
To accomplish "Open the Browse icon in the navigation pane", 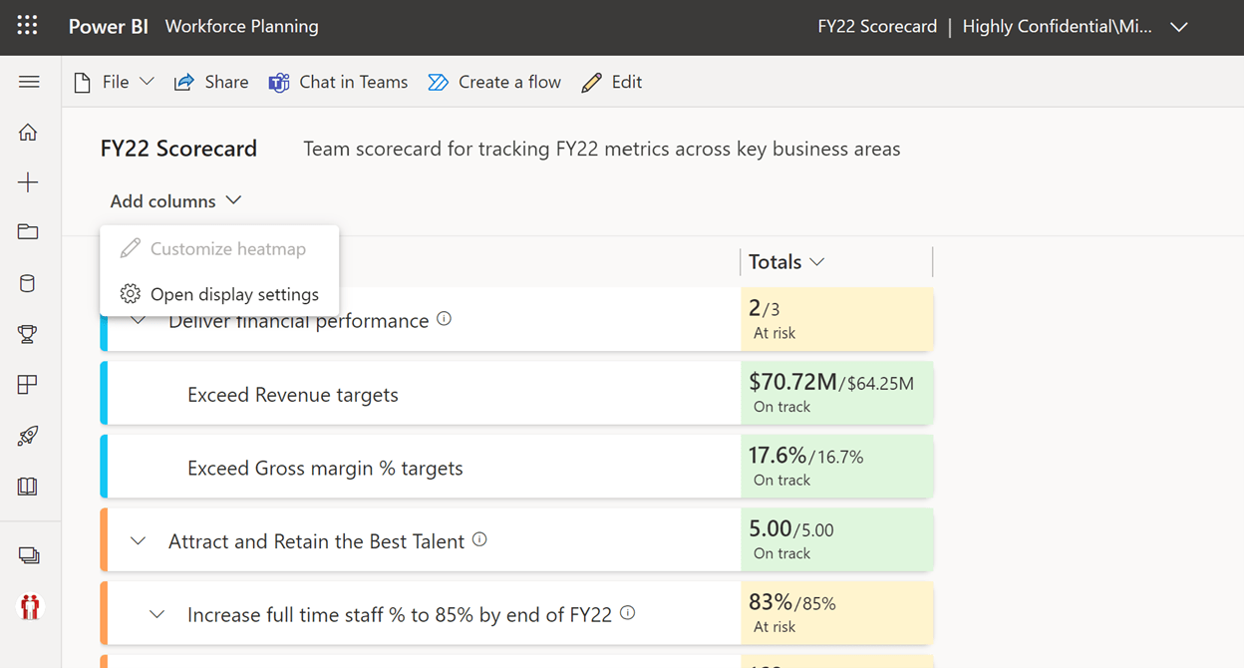I will pos(28,231).
